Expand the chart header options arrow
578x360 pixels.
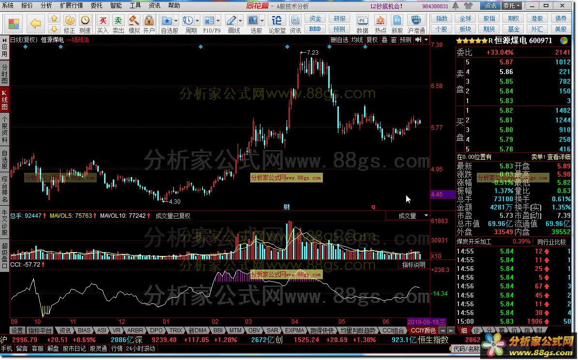click(426, 40)
